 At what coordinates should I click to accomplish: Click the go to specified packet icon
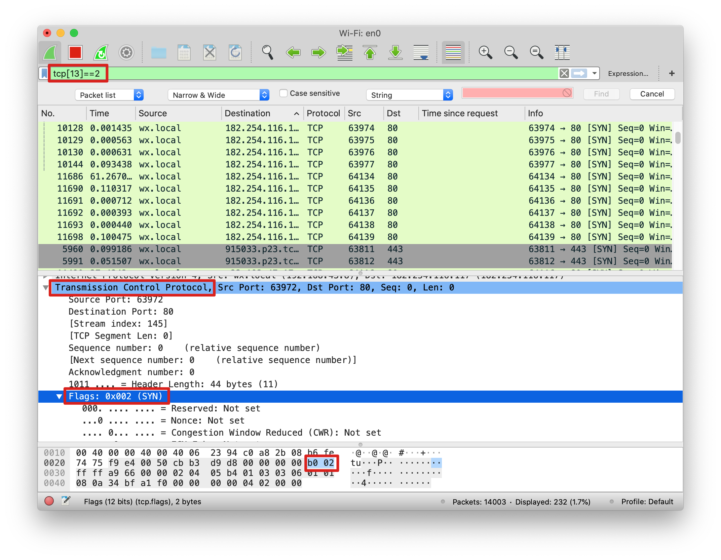click(344, 52)
